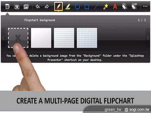This screenshot has width=151, height=113.
Task: Open the flipchart page icon
Action: [x=7, y=7]
